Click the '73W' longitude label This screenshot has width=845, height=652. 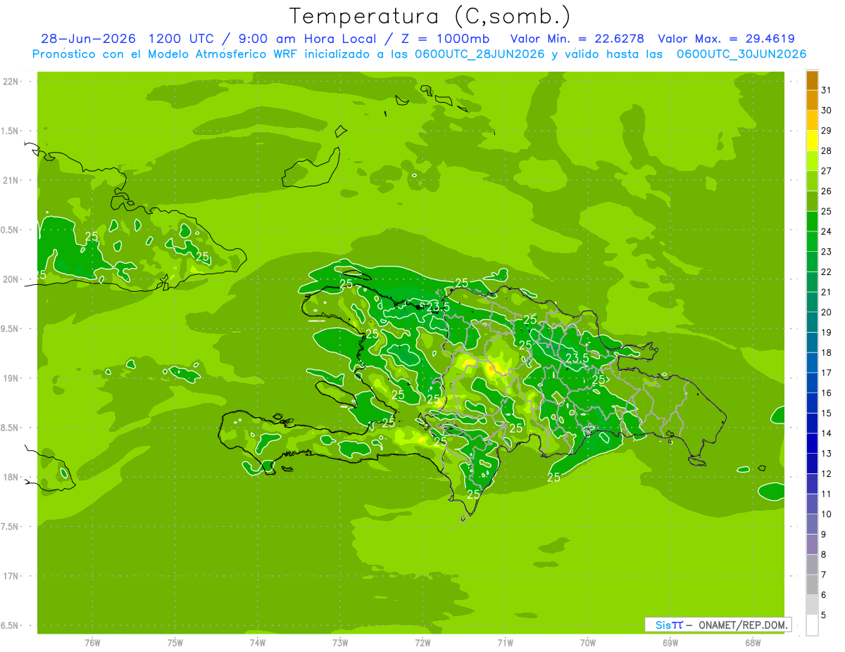tap(340, 643)
